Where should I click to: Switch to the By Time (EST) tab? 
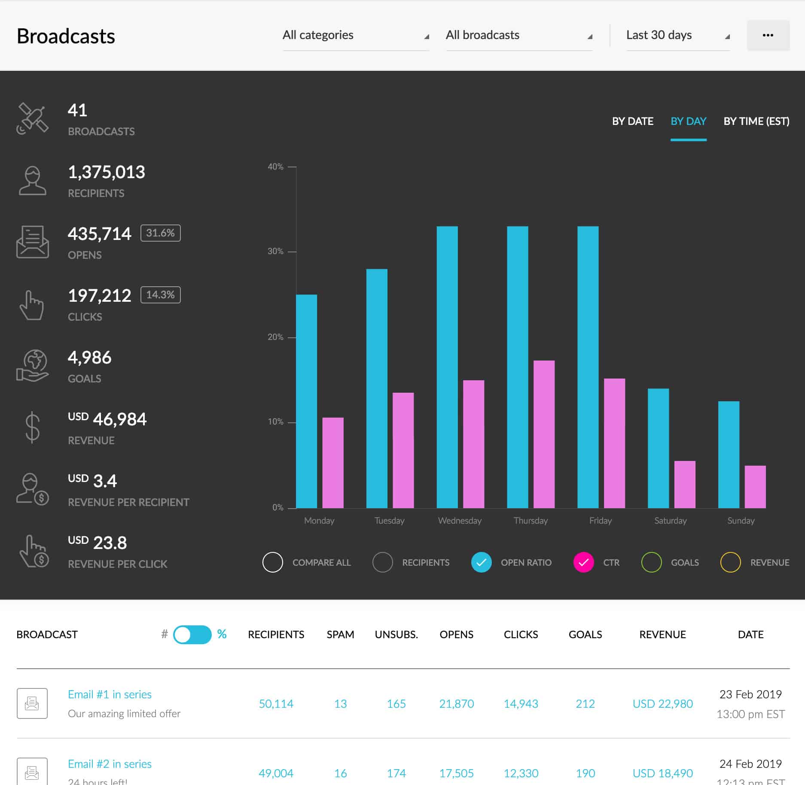pos(756,121)
